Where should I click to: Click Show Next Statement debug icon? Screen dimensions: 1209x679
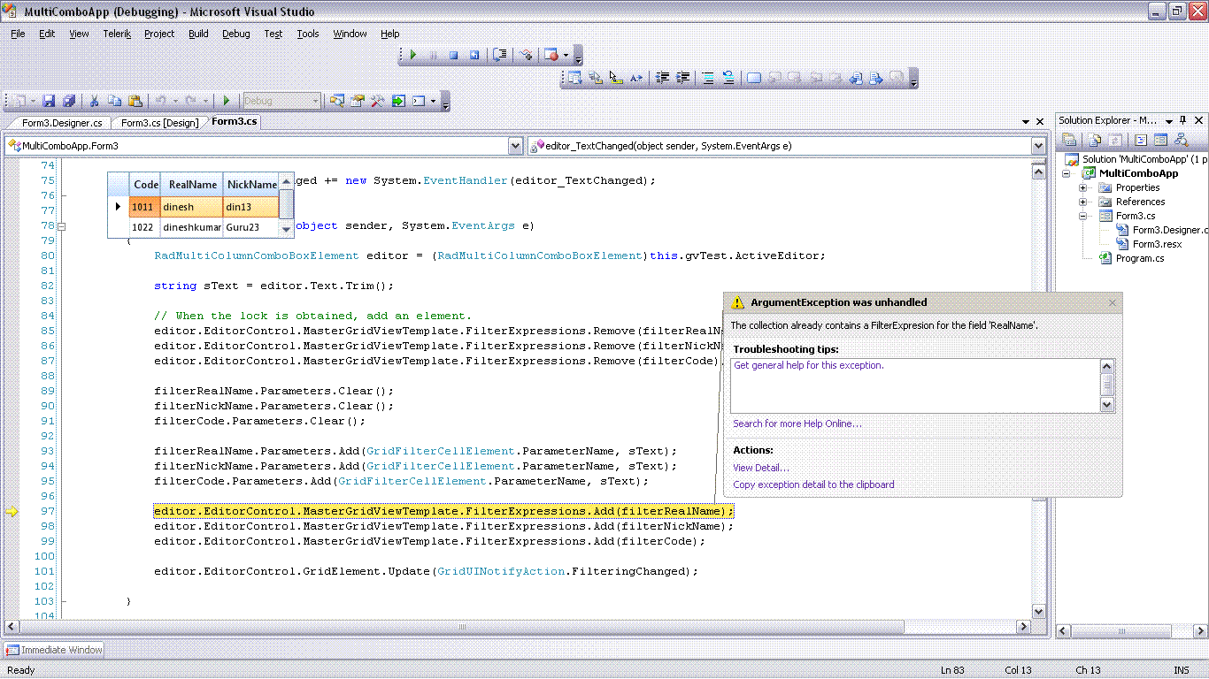(x=500, y=55)
